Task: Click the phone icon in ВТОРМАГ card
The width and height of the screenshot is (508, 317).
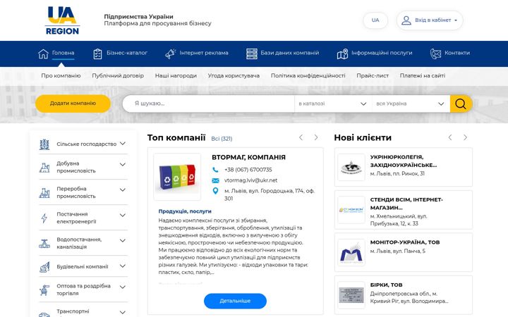Action: point(215,170)
